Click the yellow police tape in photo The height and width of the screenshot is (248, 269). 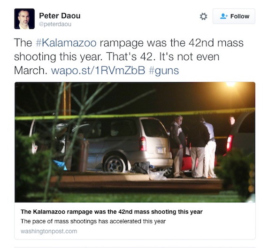coord(135,113)
